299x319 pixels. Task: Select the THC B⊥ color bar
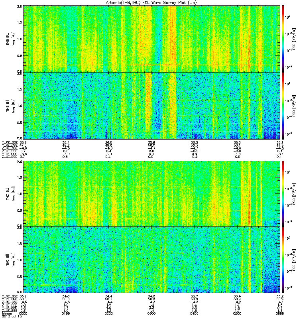point(283,193)
